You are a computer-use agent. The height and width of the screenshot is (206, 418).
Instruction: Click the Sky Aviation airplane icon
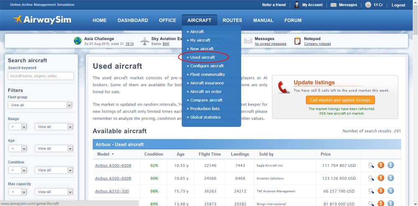pyautogui.click(x=145, y=41)
